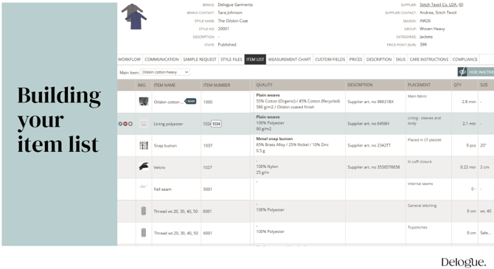Viewport: 494px width, 269px height.
Task: Select the Prices tab
Action: (x=355, y=59)
